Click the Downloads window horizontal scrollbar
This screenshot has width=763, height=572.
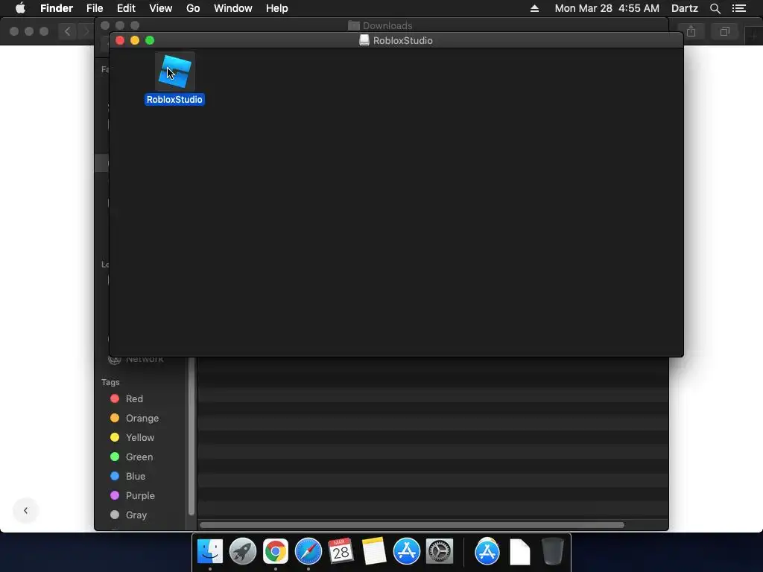point(411,525)
